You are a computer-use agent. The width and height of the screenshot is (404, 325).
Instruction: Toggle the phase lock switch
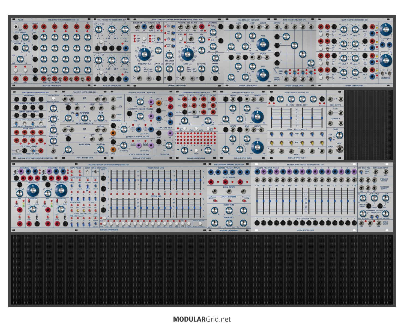click(x=172, y=26)
